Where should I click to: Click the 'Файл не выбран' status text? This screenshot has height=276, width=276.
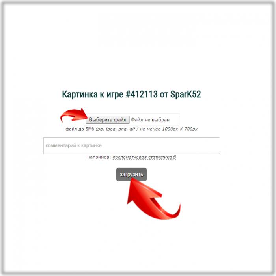pos(150,120)
